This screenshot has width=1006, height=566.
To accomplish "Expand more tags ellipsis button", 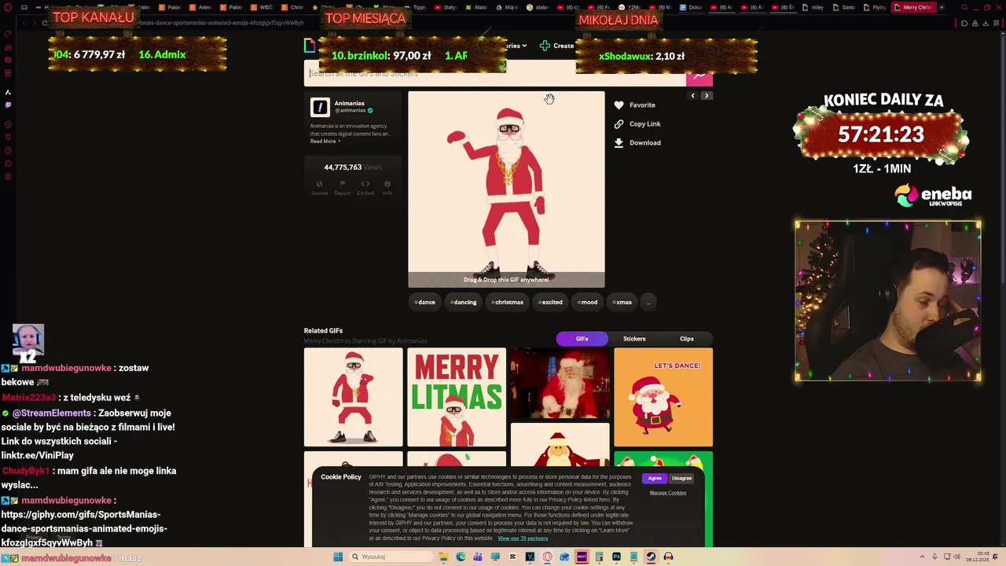I will click(x=648, y=302).
